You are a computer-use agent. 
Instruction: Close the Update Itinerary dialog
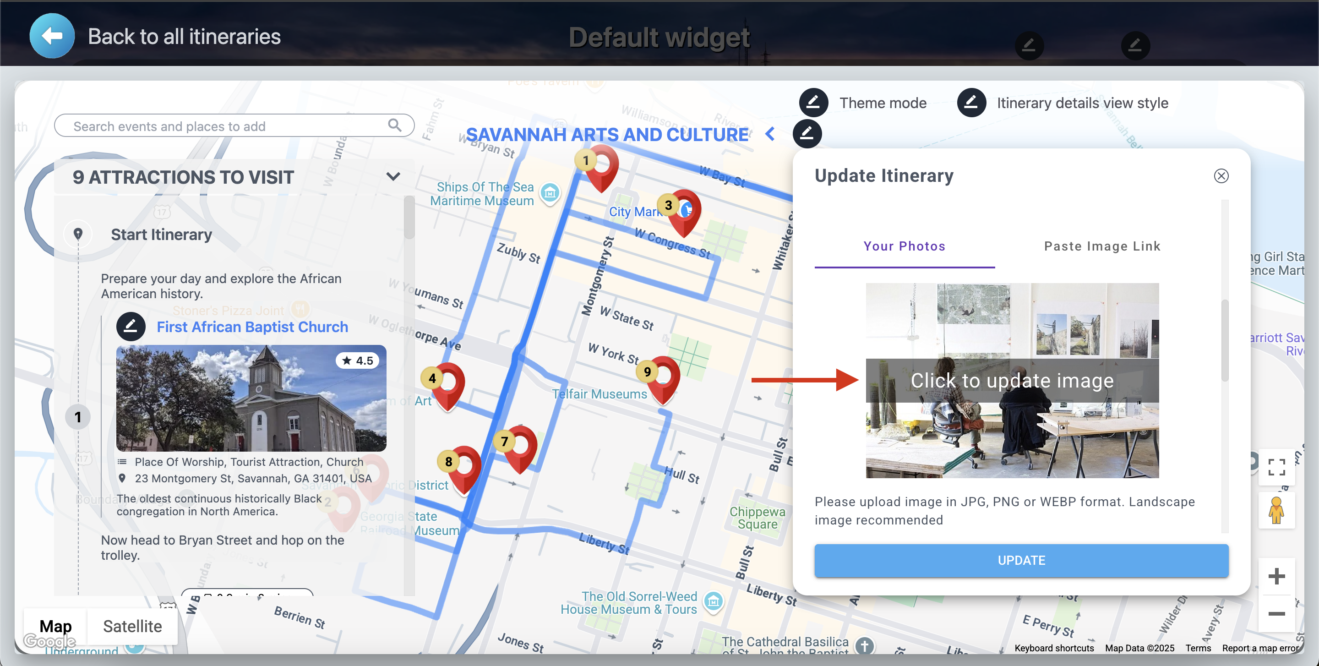[1221, 176]
